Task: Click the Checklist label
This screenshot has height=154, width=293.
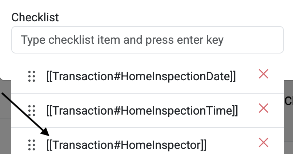Action: click(x=35, y=17)
